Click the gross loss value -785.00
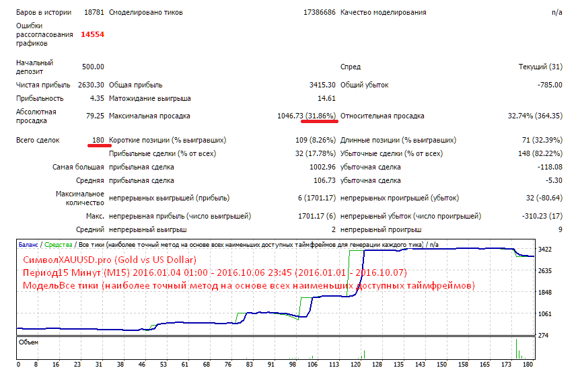578x374 pixels. [x=550, y=85]
